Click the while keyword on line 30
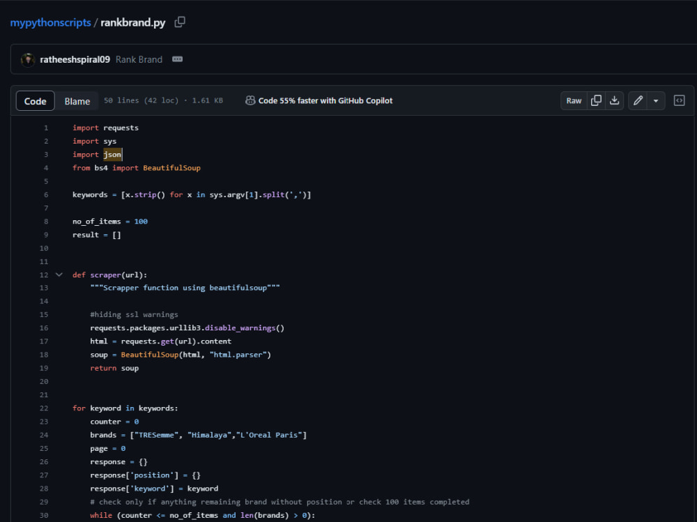This screenshot has width=697, height=522. click(101, 515)
